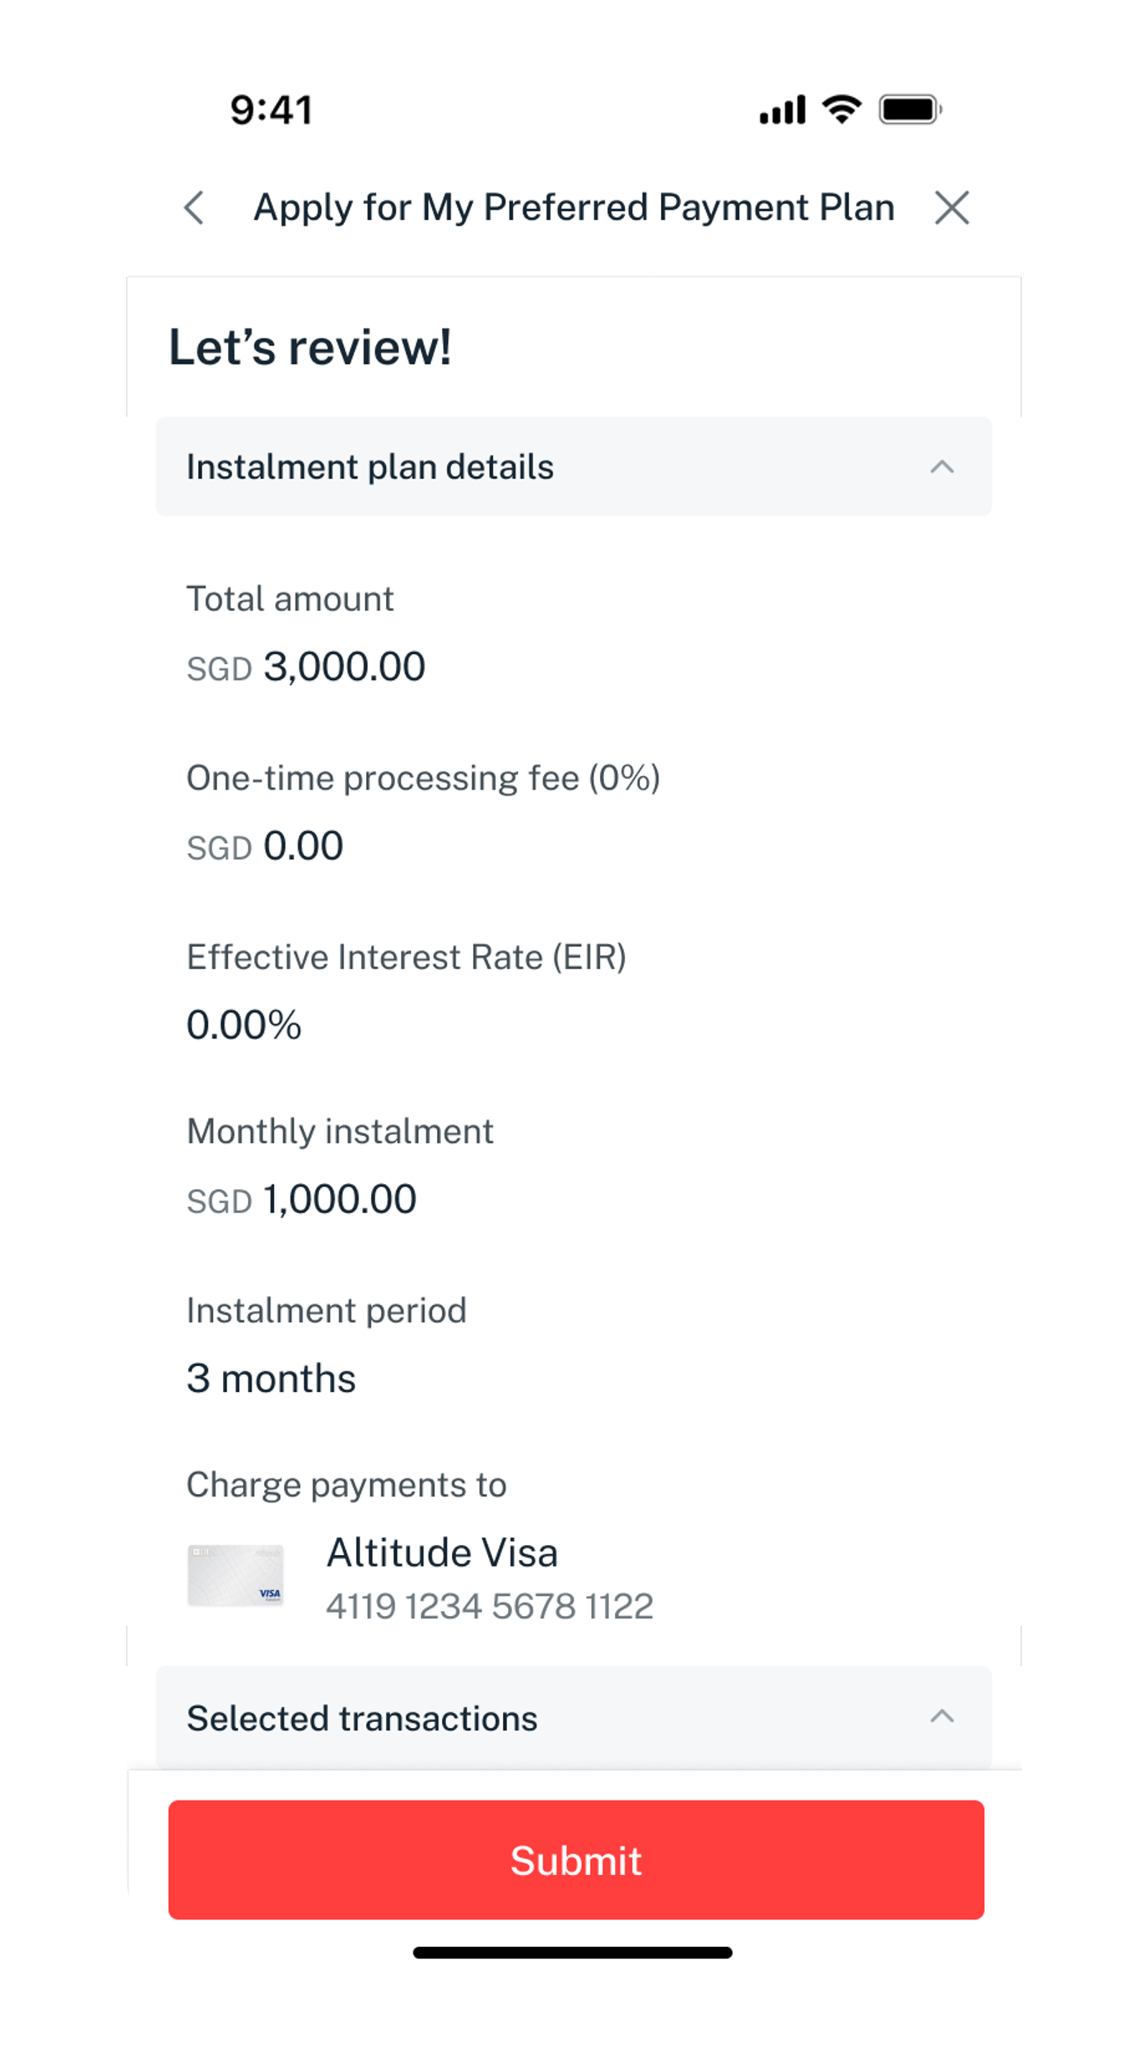Tap the Instalment plan details header
Viewport: 1148px width, 2068px height.
coord(370,467)
